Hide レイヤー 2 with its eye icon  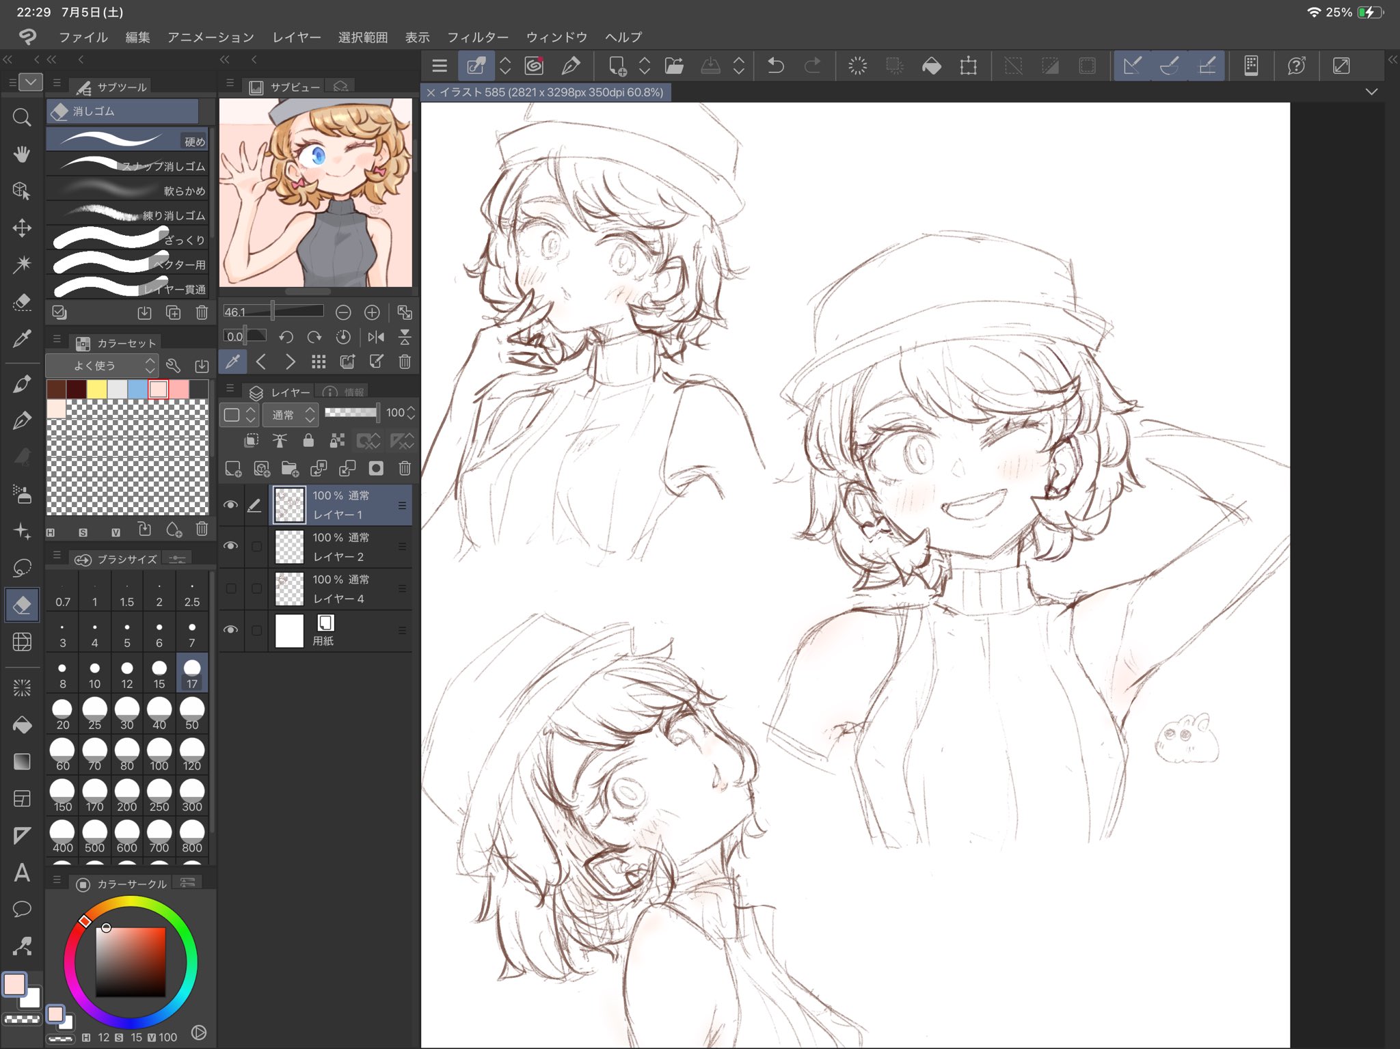point(231,546)
